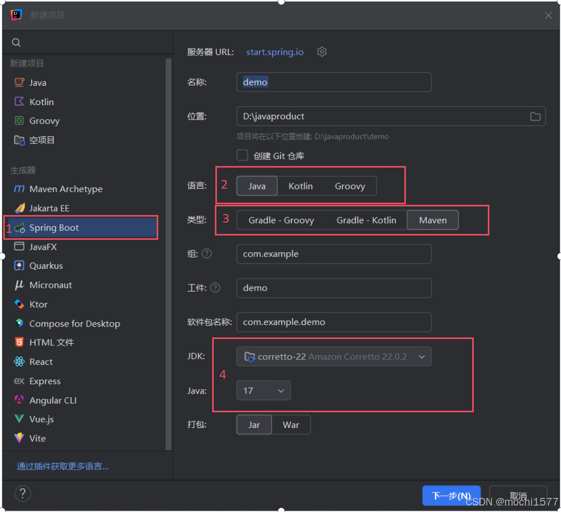Click the 组 com.example field
The width and height of the screenshot is (561, 512).
(x=334, y=253)
